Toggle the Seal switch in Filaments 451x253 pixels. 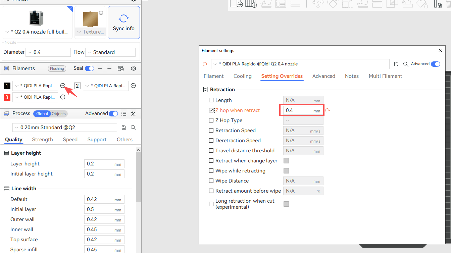click(89, 68)
